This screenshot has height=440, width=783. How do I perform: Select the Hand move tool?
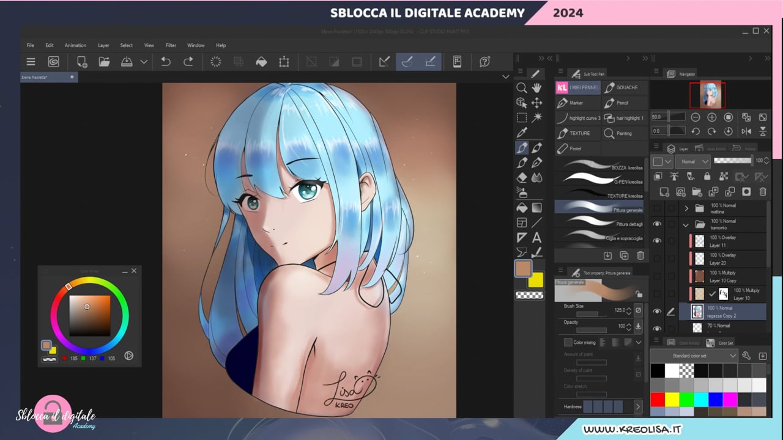[536, 88]
